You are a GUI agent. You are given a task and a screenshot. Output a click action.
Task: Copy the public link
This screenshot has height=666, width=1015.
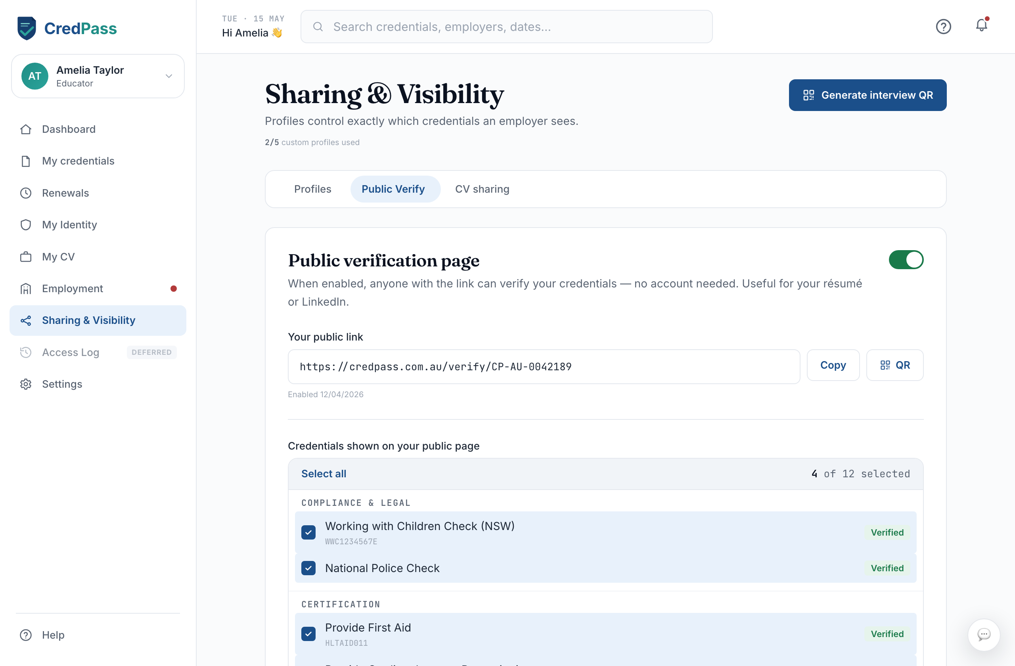(x=833, y=365)
